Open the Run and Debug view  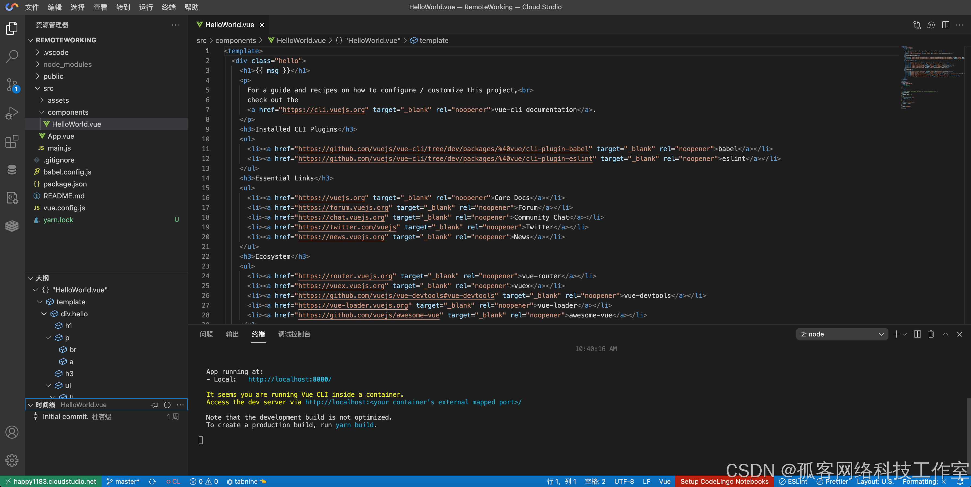[x=12, y=113]
